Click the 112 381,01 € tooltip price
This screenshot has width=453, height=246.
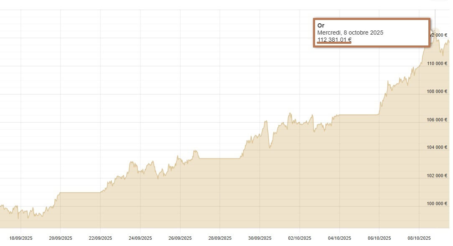pos(334,40)
